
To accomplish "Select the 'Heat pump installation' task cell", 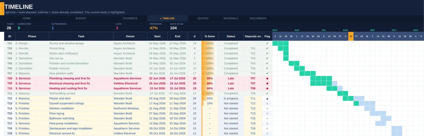I will 81,123.
